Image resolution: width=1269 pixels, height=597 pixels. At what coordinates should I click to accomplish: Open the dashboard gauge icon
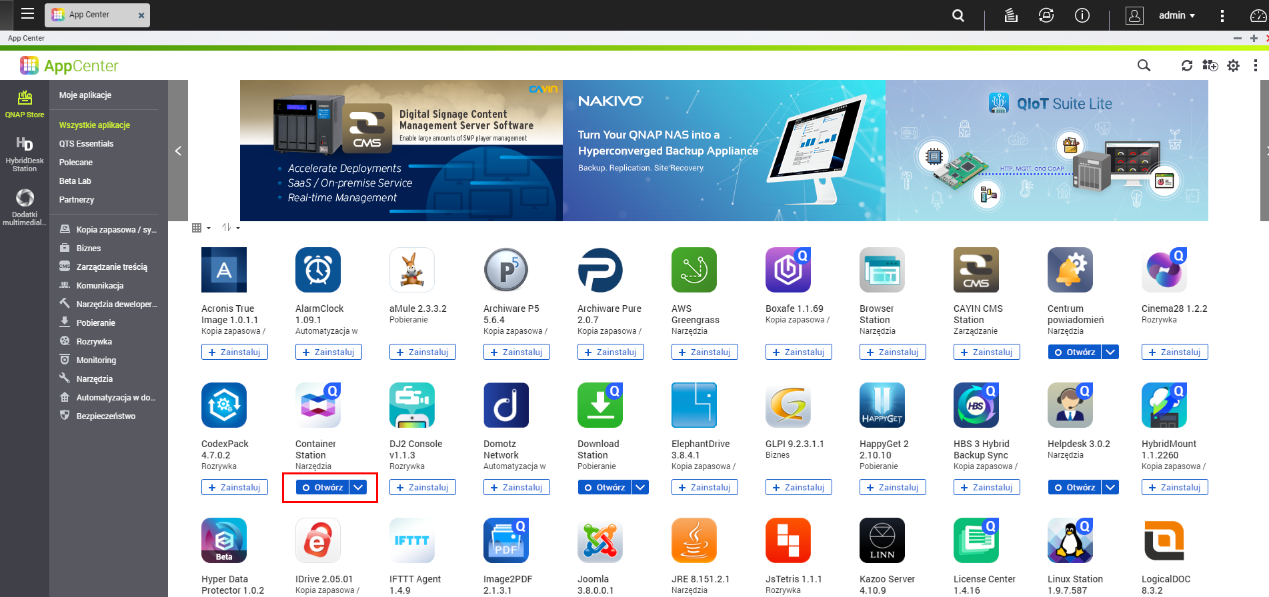pyautogui.click(x=1258, y=15)
